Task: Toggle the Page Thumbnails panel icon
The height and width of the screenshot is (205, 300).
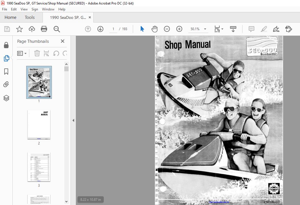Action: pos(6,58)
